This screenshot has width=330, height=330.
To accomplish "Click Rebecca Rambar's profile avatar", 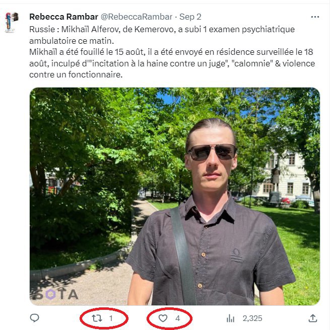I will [12, 22].
